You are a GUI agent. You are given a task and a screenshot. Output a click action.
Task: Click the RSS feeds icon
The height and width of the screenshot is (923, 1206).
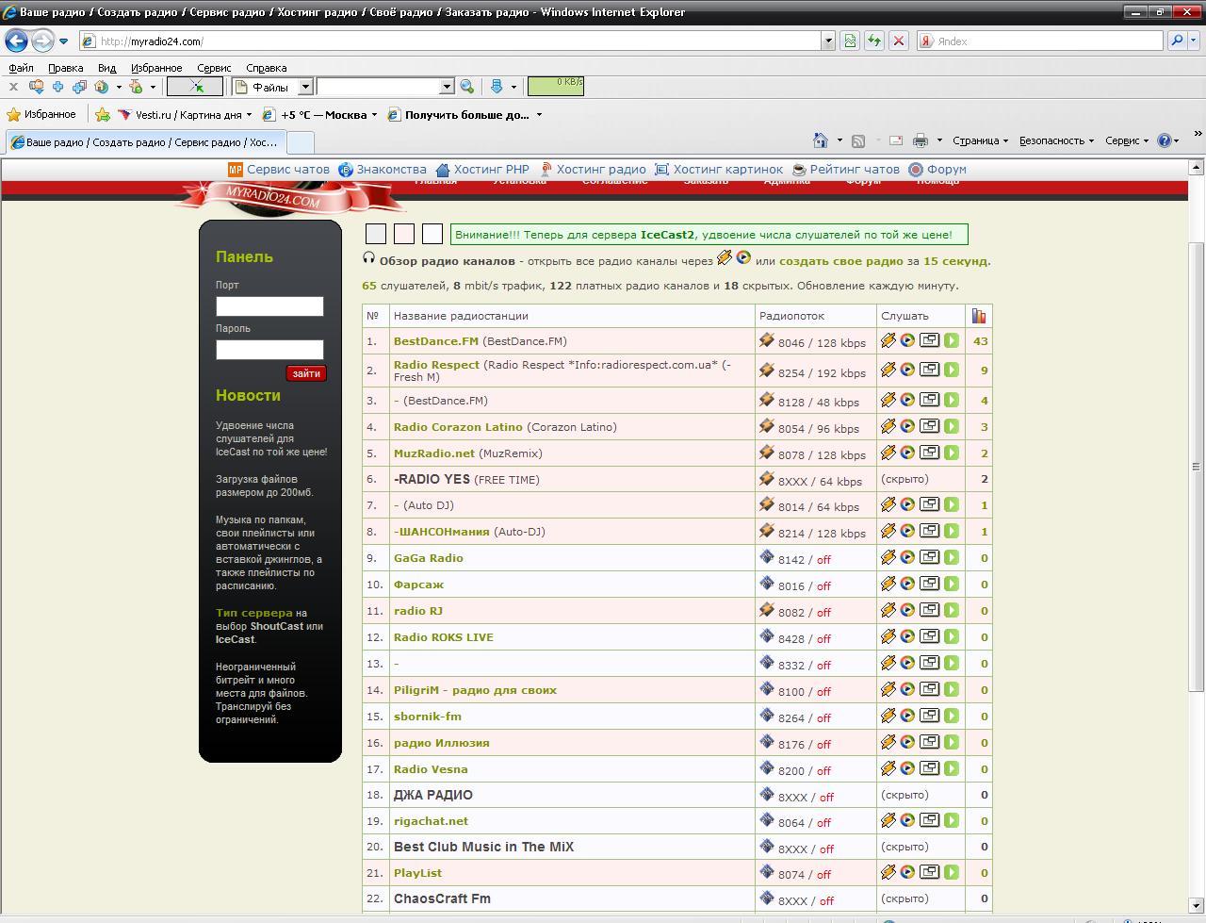pos(858,140)
